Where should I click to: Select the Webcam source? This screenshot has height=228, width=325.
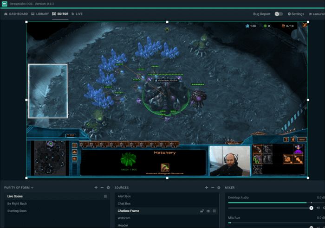[167, 218]
